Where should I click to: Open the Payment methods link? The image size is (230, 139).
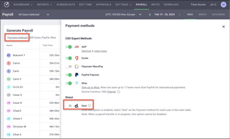pyautogui.click(x=18, y=38)
